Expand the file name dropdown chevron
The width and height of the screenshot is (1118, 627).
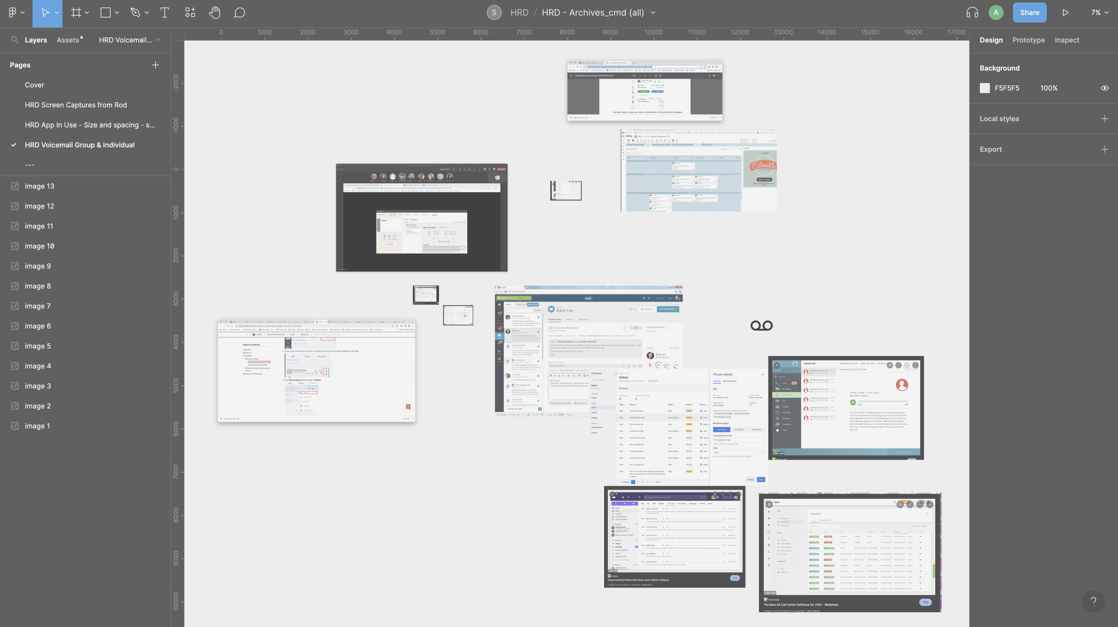coord(653,13)
